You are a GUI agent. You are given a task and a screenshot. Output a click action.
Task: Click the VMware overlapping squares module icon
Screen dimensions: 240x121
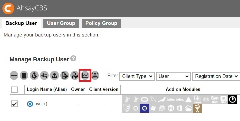pos(162,108)
